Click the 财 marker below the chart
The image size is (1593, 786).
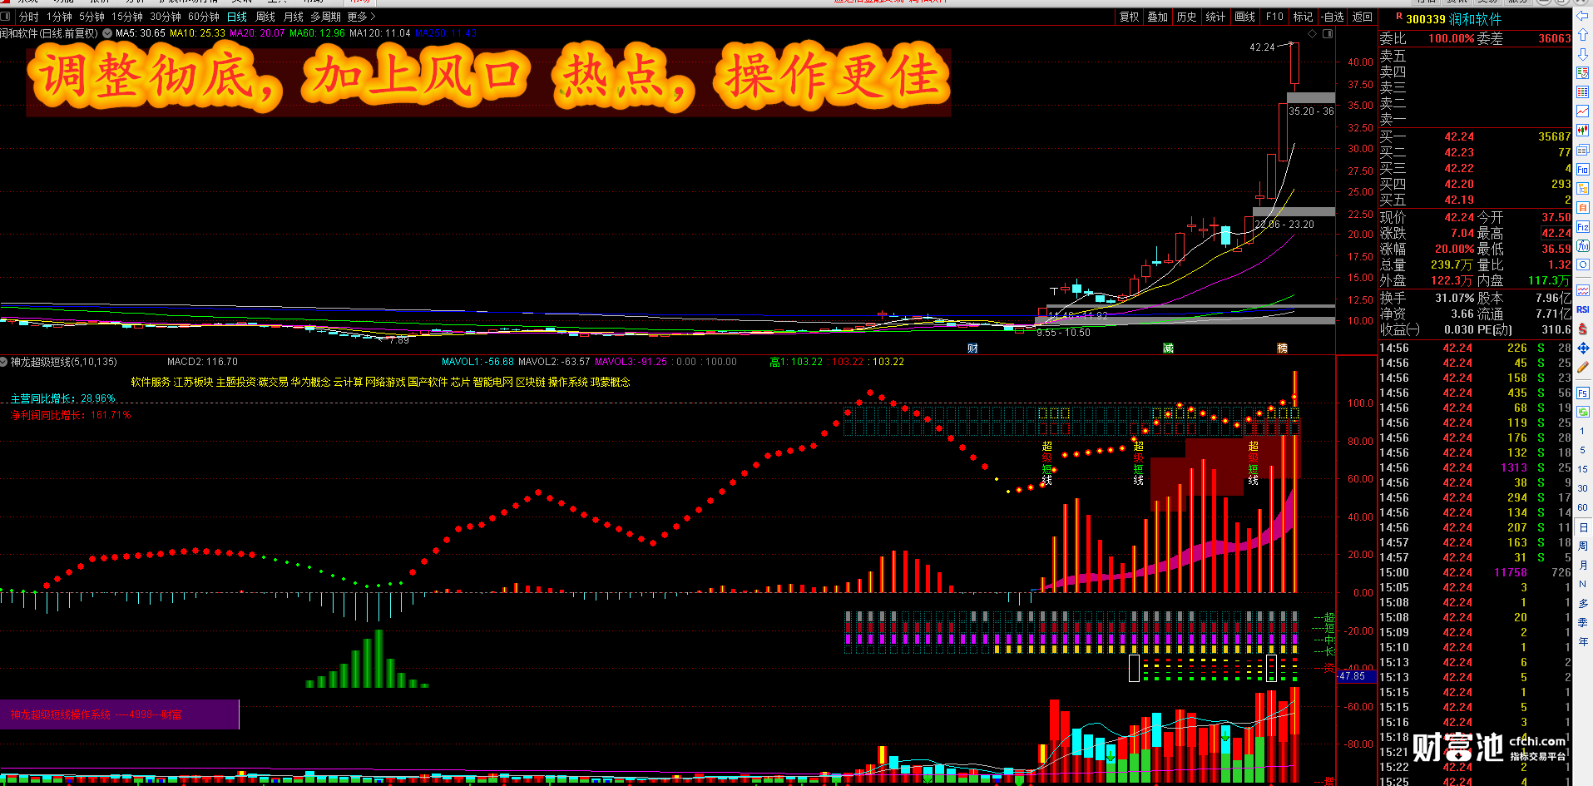(x=972, y=349)
